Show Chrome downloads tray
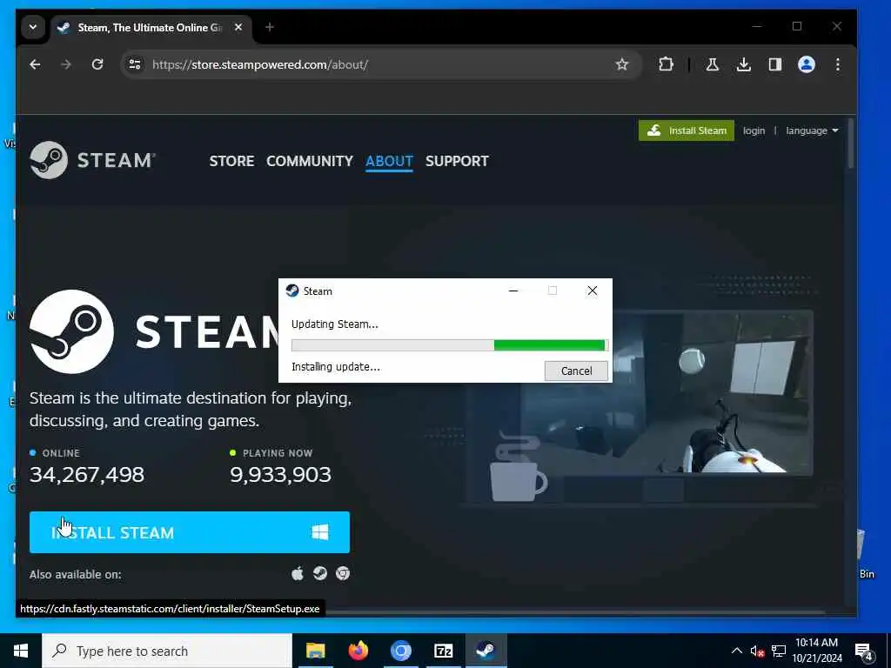Image resolution: width=891 pixels, height=668 pixels. click(x=743, y=64)
